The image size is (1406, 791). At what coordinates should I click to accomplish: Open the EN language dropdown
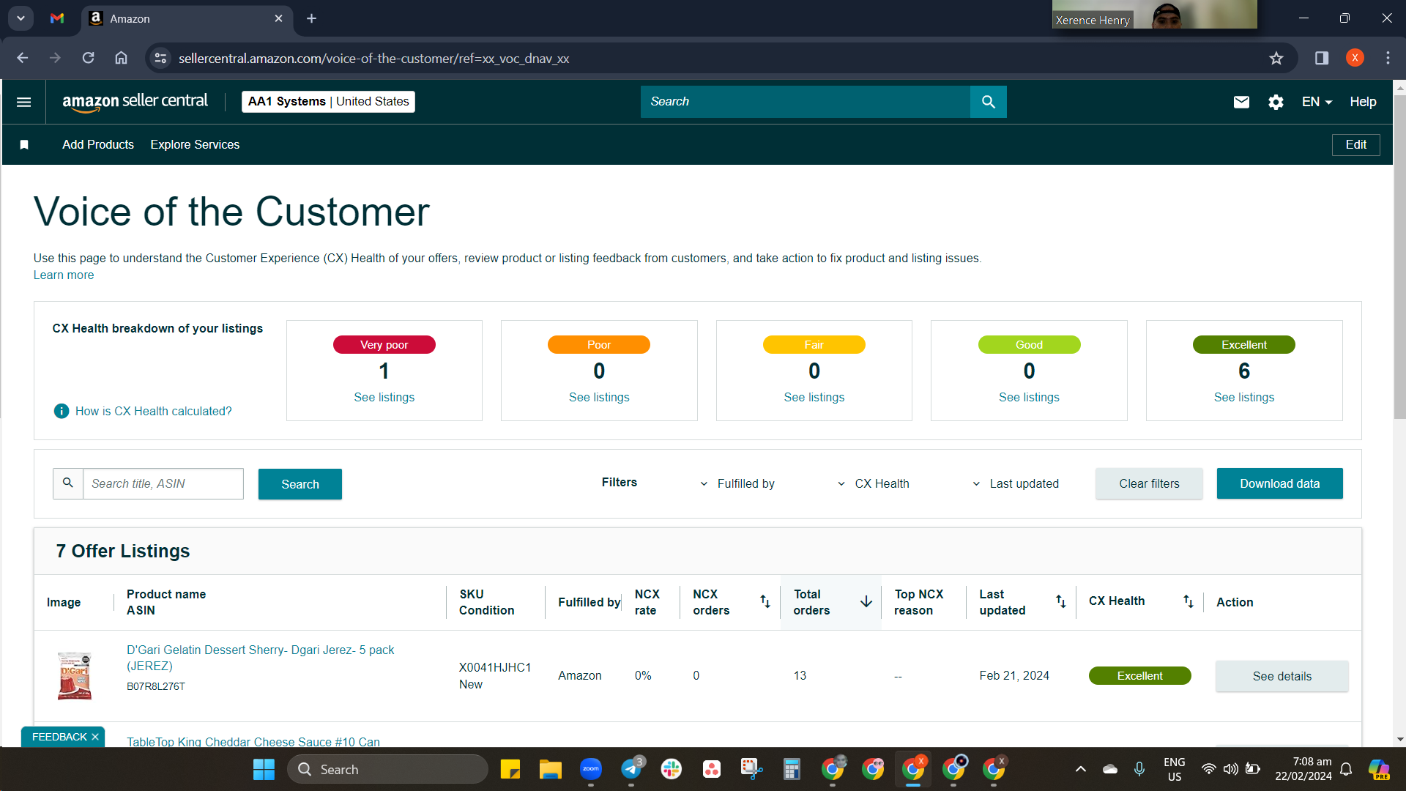coord(1317,102)
